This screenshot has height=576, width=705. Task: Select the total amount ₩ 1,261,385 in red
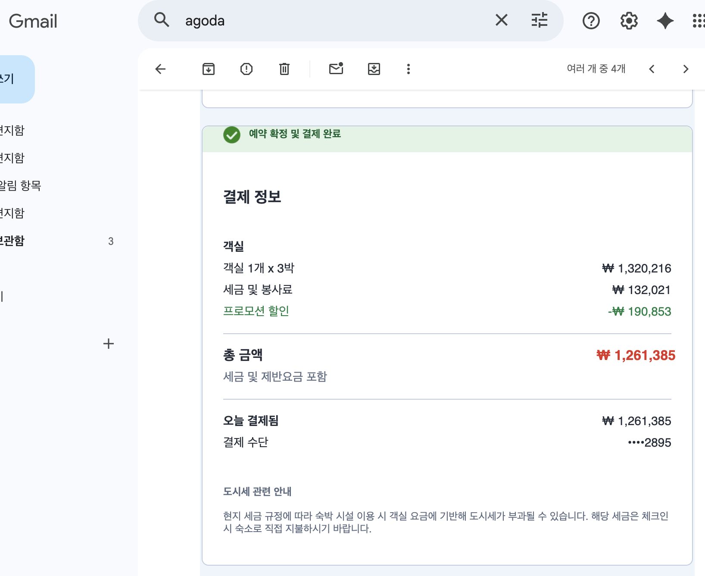click(636, 355)
